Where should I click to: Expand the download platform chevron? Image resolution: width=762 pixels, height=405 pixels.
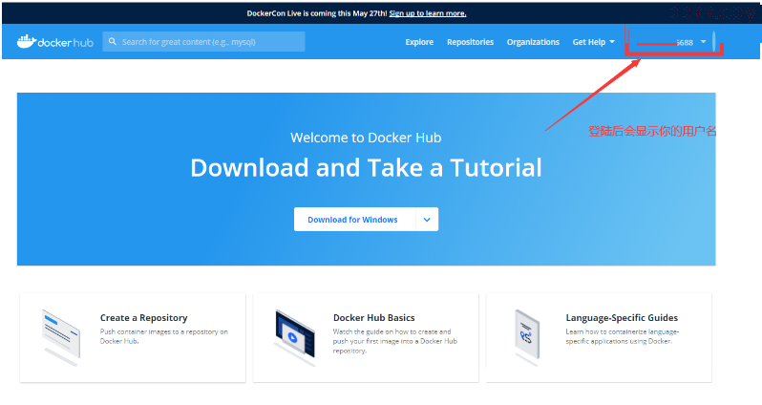point(427,220)
